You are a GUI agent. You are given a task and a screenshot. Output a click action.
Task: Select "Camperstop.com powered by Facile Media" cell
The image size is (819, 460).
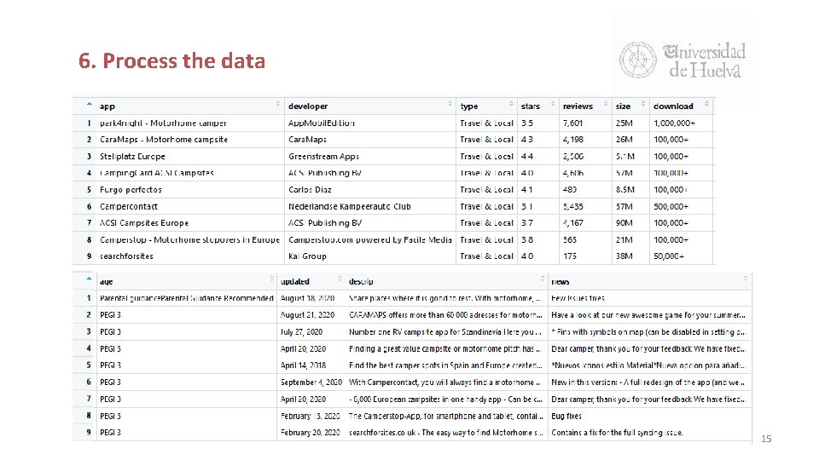pyautogui.click(x=369, y=240)
